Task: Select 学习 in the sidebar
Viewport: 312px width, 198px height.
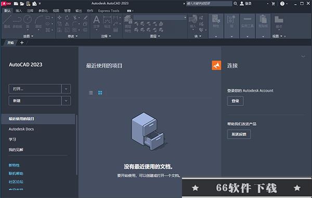Action: (12, 139)
